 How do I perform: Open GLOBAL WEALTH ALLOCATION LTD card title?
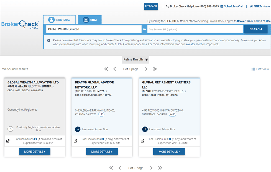[33, 82]
